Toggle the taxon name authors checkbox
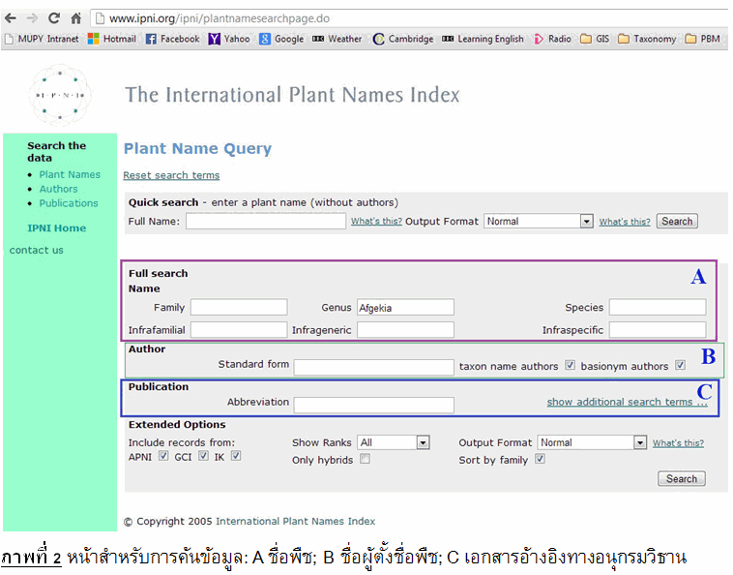Viewport: 733px width, 575px height. pos(570,366)
